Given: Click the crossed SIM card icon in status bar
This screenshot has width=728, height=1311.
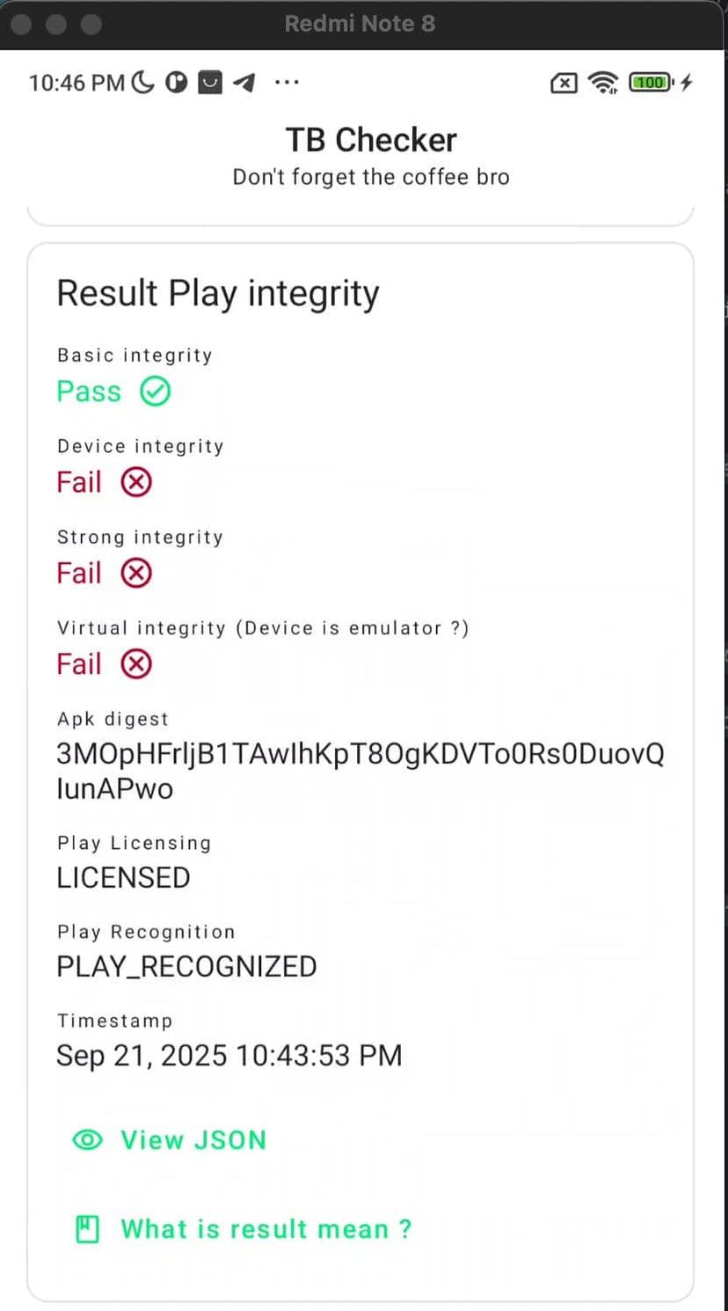Looking at the screenshot, I should tap(563, 82).
